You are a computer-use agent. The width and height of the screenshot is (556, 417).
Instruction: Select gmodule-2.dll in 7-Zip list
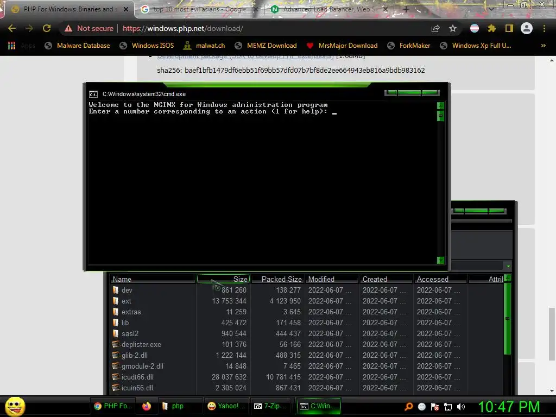142,367
